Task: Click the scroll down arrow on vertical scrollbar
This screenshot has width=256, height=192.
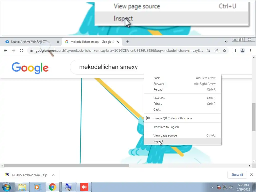Action: coord(254,161)
